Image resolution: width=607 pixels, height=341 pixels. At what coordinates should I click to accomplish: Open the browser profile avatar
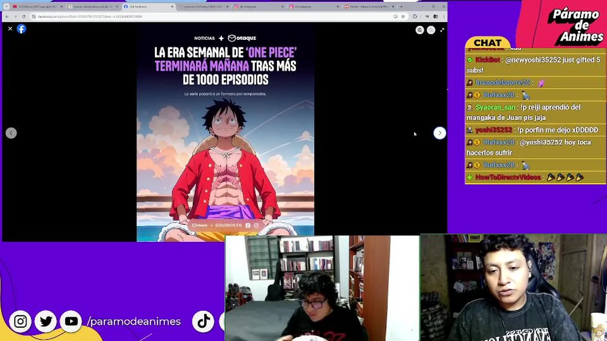(435, 16)
